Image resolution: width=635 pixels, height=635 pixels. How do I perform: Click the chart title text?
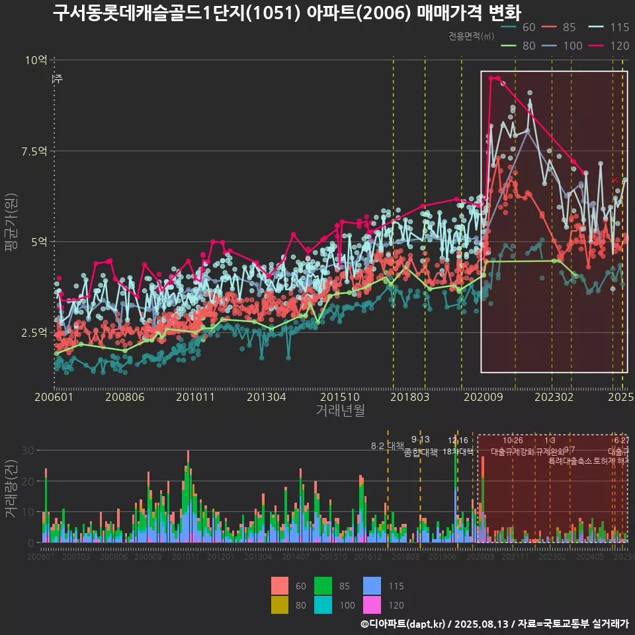click(x=287, y=13)
